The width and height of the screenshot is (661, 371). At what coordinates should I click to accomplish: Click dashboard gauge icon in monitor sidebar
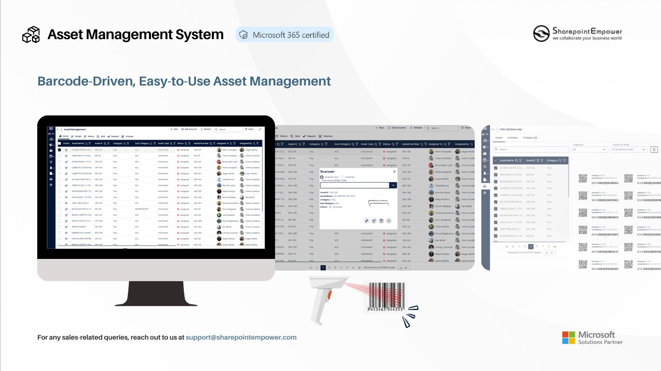[51, 150]
